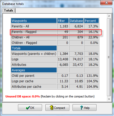This screenshot has width=114, height=116.
Task: Click the Database column header
Action: (x=76, y=21)
